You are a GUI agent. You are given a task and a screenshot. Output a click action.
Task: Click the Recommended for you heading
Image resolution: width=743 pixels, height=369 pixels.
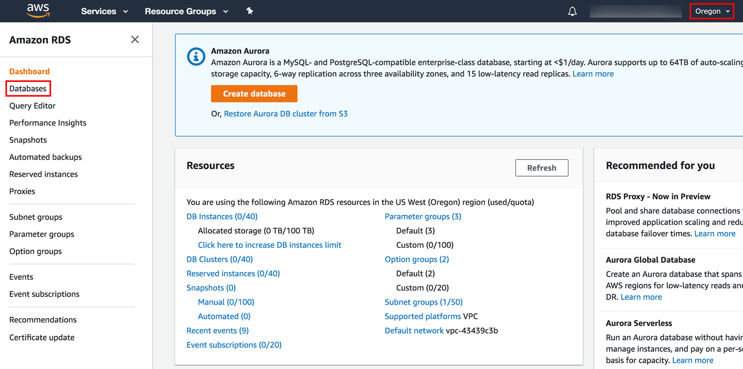pyautogui.click(x=660, y=166)
